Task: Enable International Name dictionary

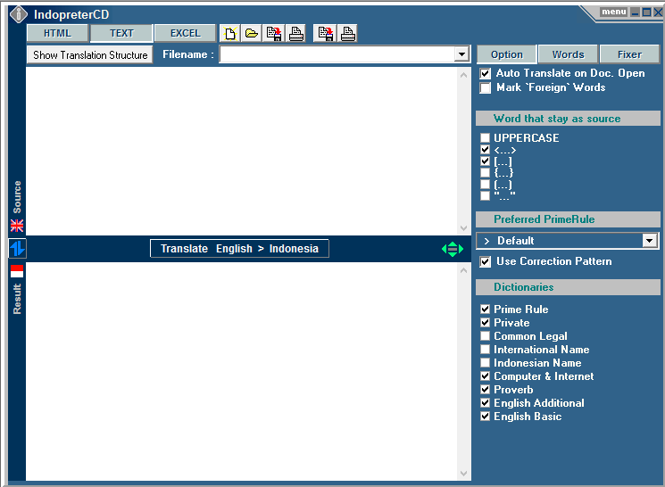Action: [485, 350]
